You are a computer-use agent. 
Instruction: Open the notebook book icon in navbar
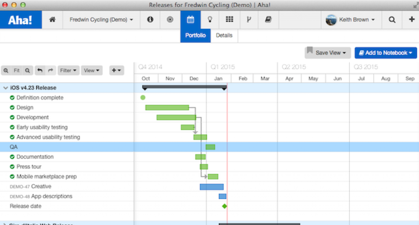(x=268, y=20)
